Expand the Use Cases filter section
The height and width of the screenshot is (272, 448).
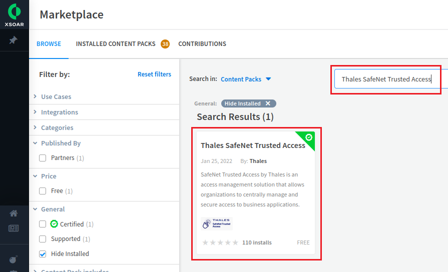pos(56,96)
